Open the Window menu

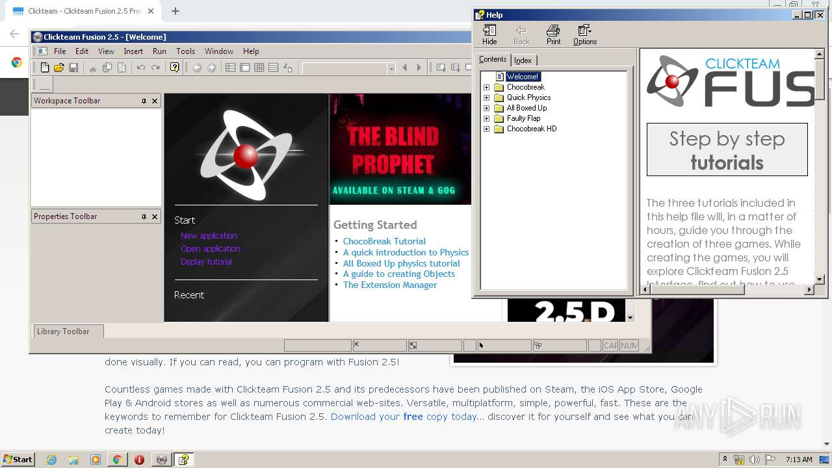[x=219, y=51]
